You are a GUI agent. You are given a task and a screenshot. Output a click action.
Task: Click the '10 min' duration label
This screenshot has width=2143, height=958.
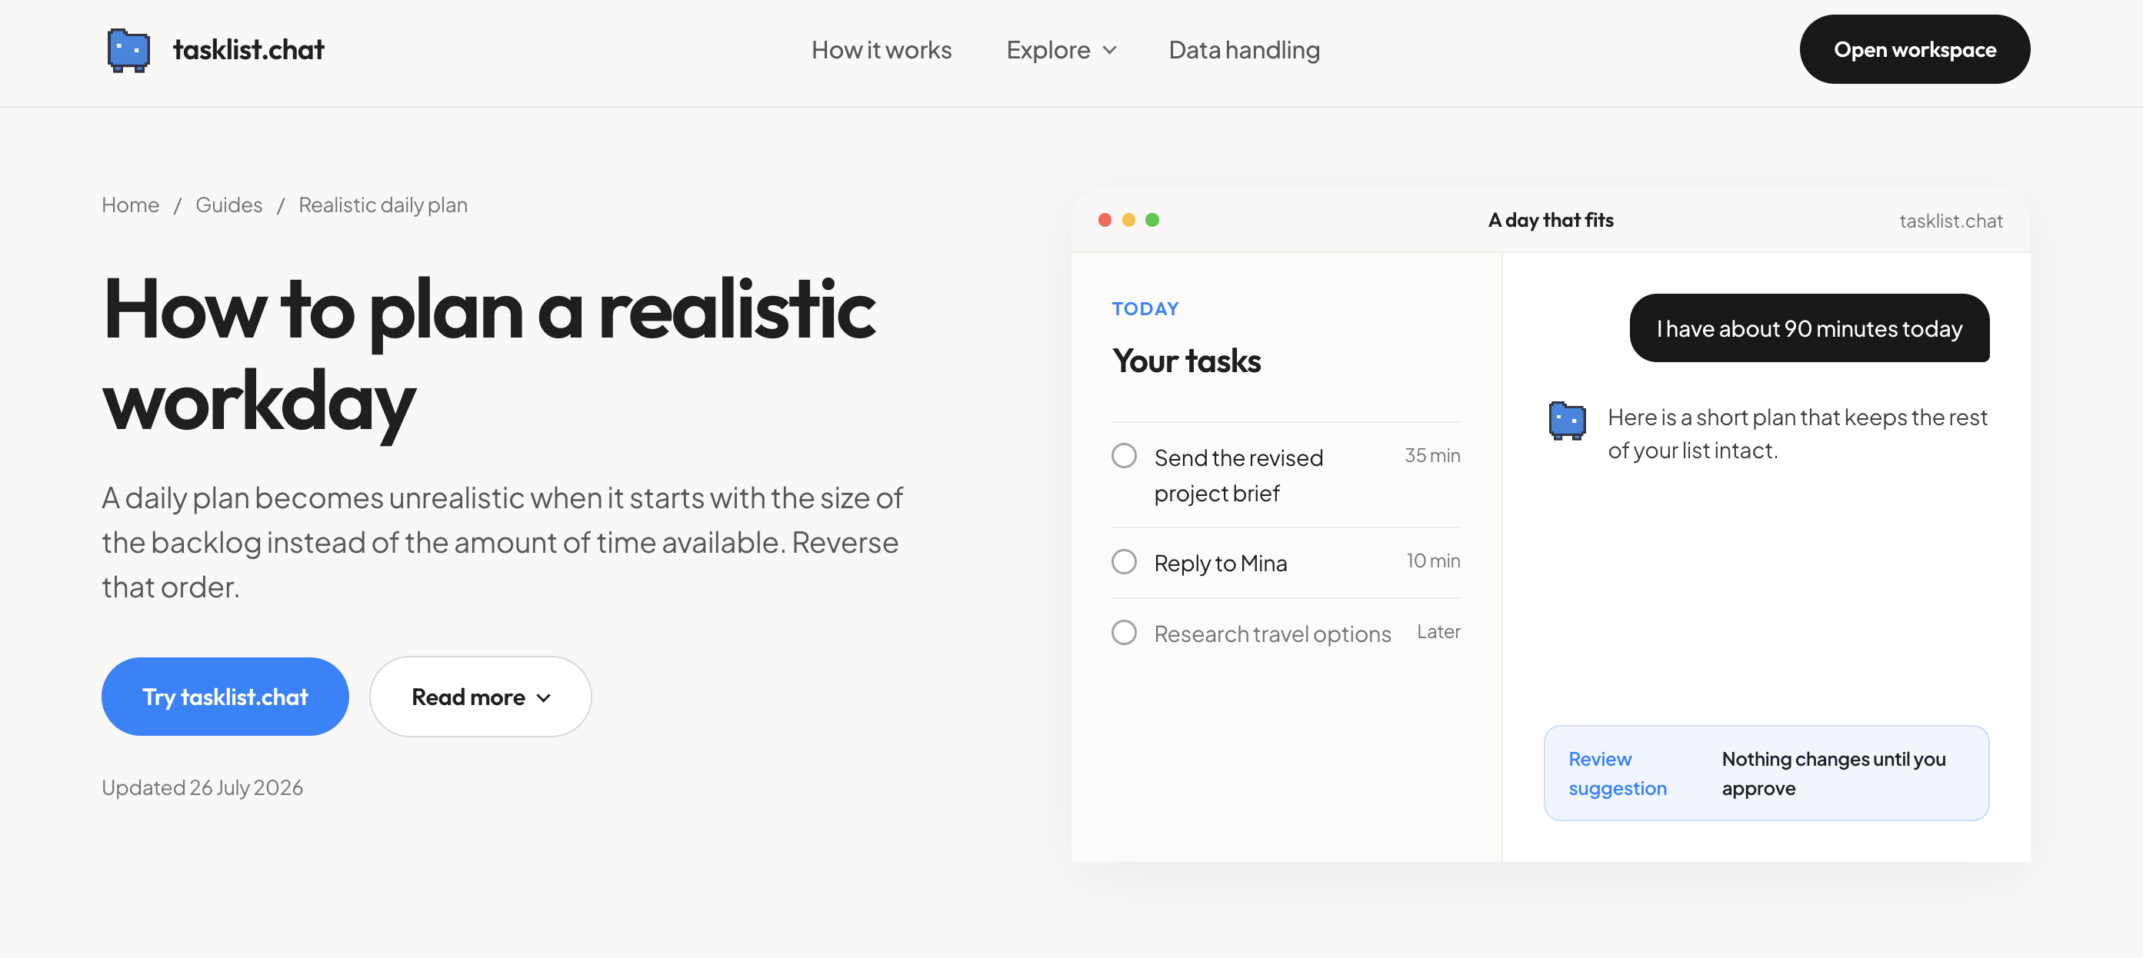(1433, 560)
